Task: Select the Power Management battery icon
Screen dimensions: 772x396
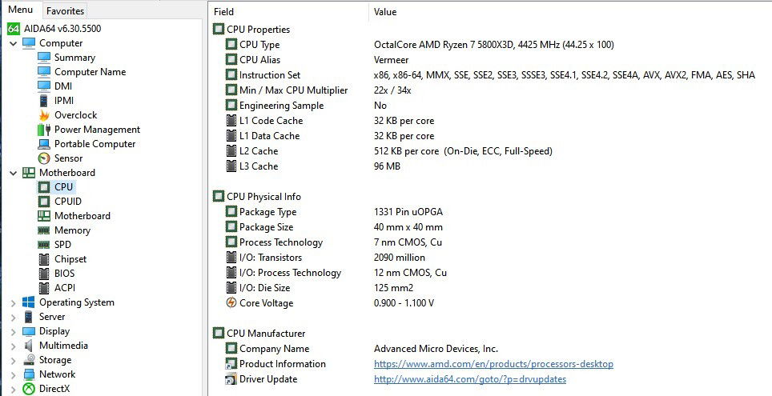Action: point(44,130)
